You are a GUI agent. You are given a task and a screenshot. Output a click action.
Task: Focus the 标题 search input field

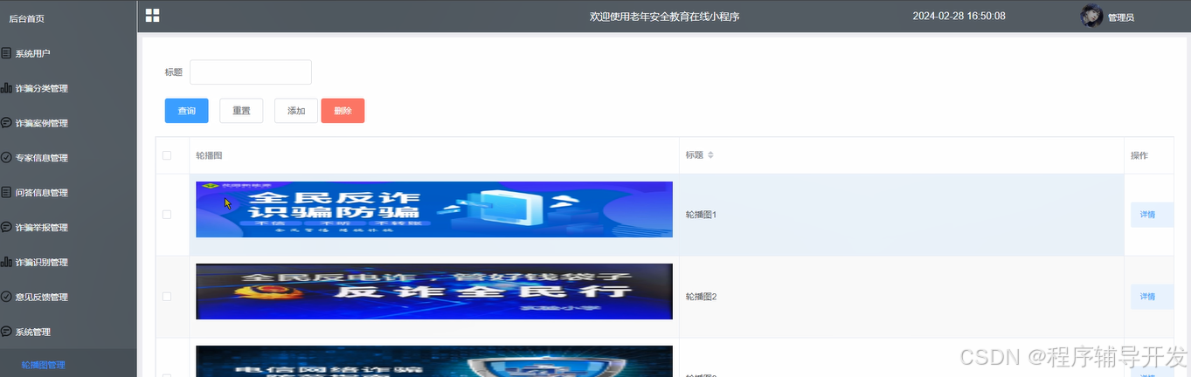tap(251, 72)
